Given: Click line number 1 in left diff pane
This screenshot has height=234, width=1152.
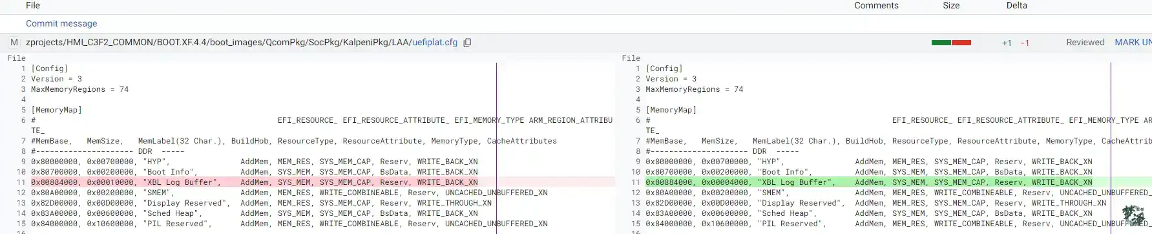Looking at the screenshot, I should point(23,69).
